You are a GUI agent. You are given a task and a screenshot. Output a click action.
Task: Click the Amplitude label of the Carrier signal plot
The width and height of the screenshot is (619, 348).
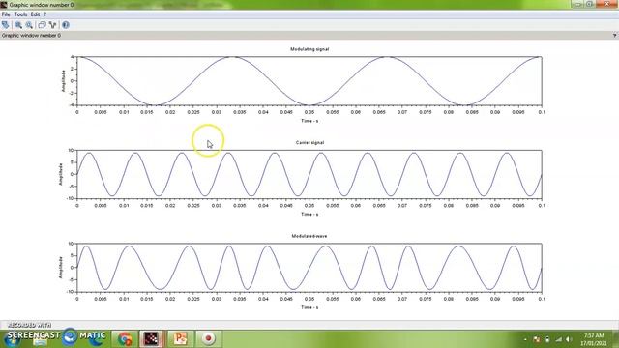(x=61, y=174)
